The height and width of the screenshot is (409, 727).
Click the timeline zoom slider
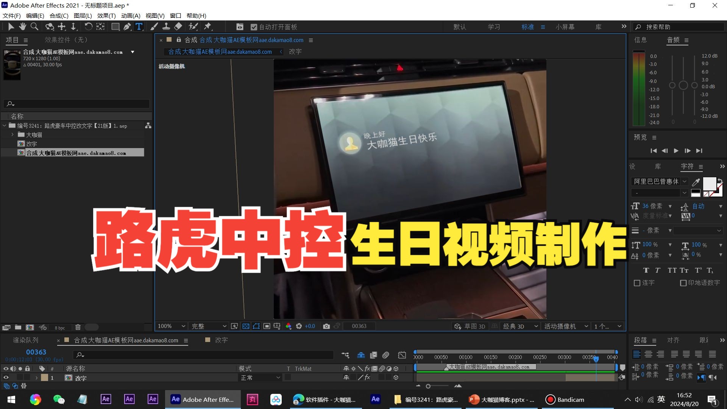(428, 386)
